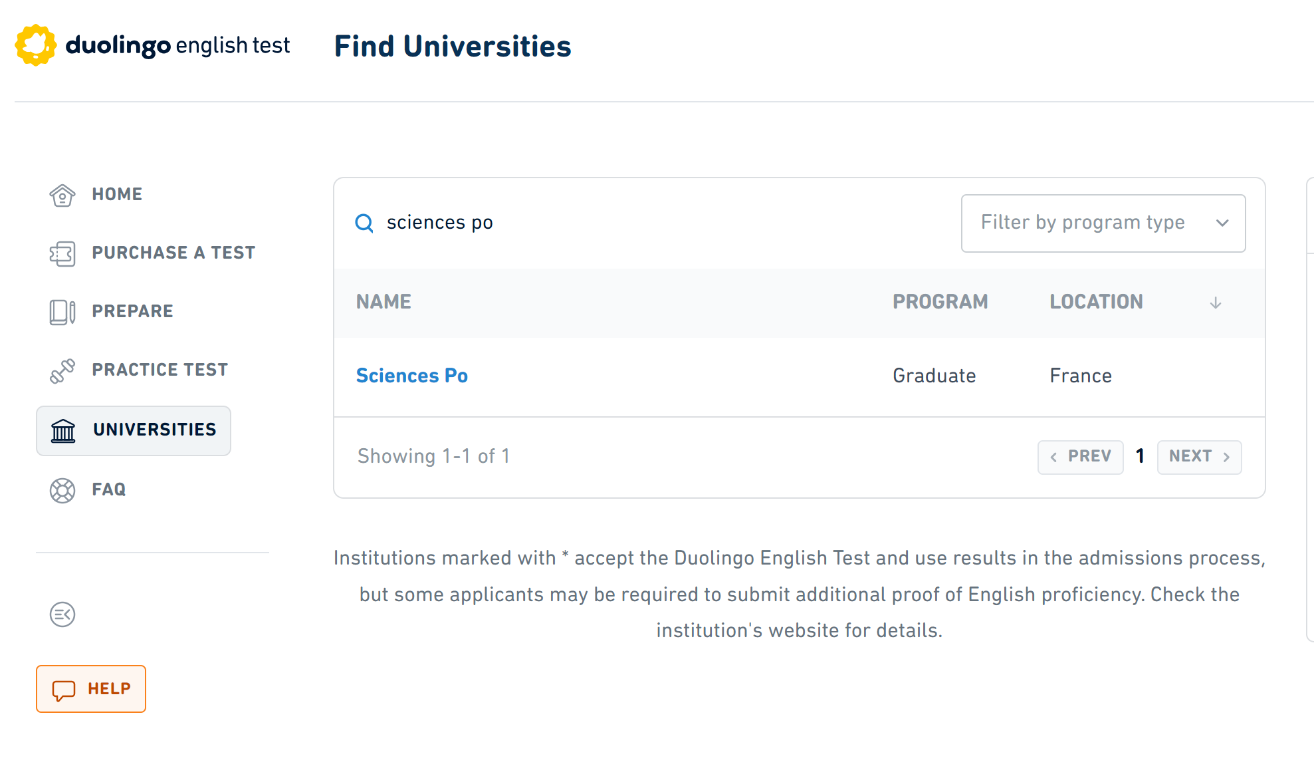Select page number 1

coord(1141,456)
